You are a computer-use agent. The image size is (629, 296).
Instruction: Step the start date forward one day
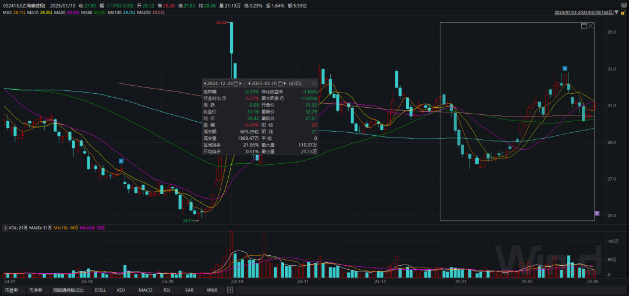coord(241,83)
